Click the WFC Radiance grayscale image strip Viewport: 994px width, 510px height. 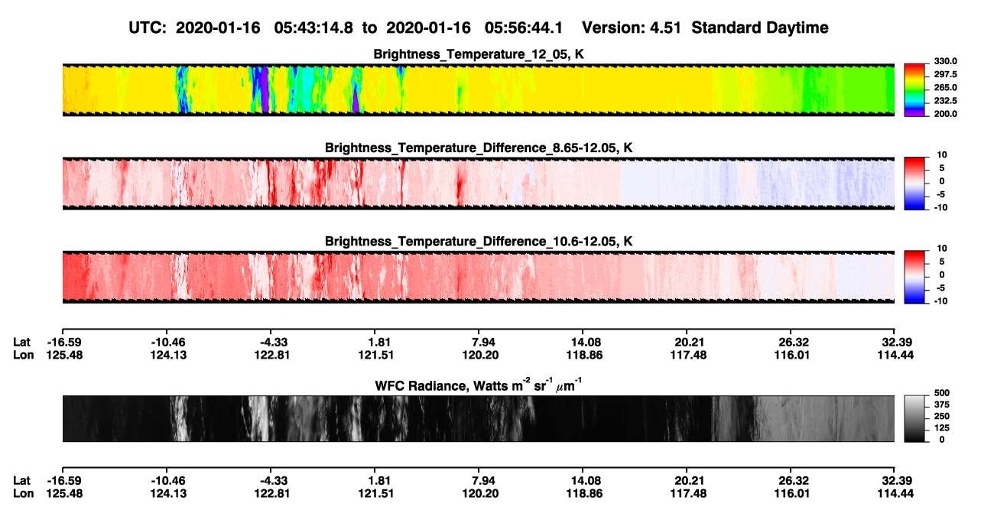(478, 418)
